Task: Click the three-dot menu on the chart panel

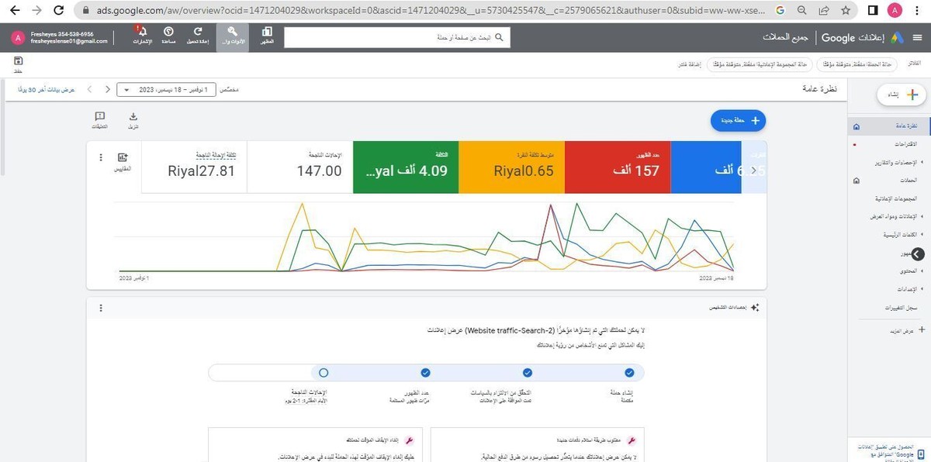Action: pos(100,157)
